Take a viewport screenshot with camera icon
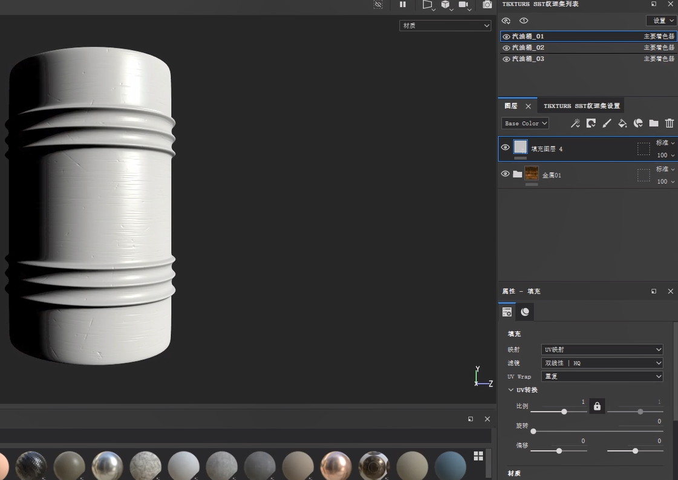Viewport: 678px width, 480px height. (487, 5)
